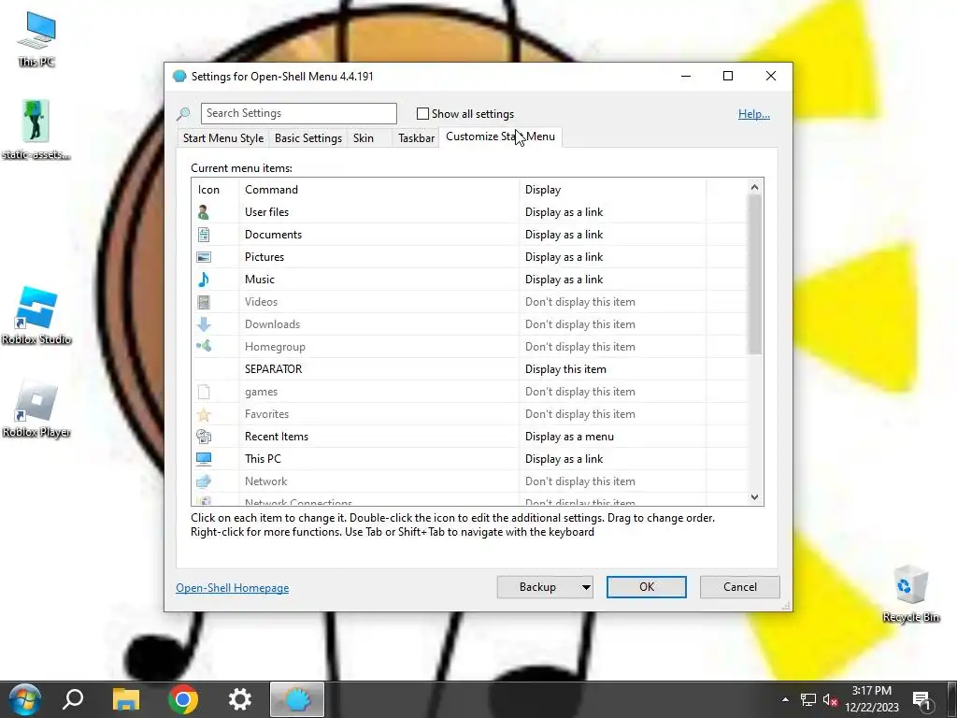Change Documents display setting
Screen dimensions: 957x718
pos(612,235)
